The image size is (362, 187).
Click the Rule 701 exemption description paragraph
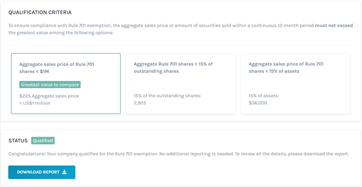coord(181,29)
